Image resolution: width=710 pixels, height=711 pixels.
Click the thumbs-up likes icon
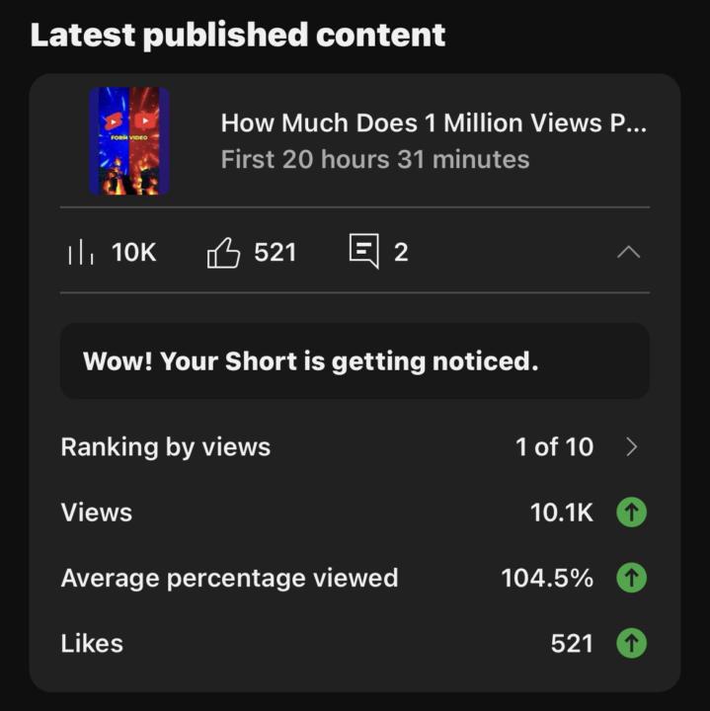223,253
